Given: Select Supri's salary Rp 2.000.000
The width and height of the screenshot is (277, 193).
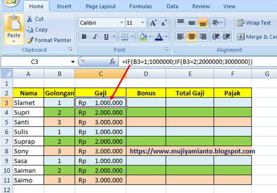Looking at the screenshot, I should 100,112.
